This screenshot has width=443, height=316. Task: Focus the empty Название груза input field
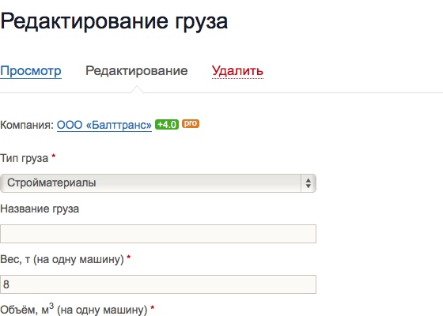(158, 234)
